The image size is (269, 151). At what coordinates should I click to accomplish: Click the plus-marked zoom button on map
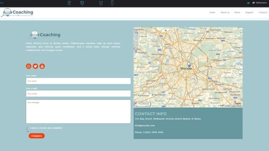pyautogui.click(x=136, y=51)
